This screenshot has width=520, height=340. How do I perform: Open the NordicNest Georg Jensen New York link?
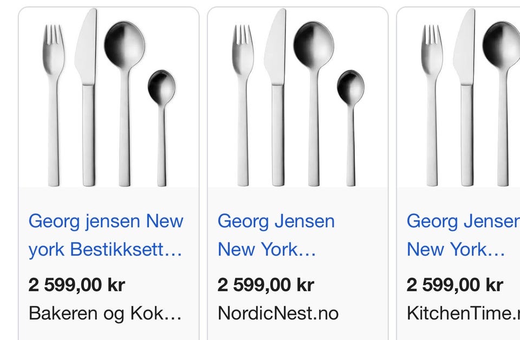(276, 236)
